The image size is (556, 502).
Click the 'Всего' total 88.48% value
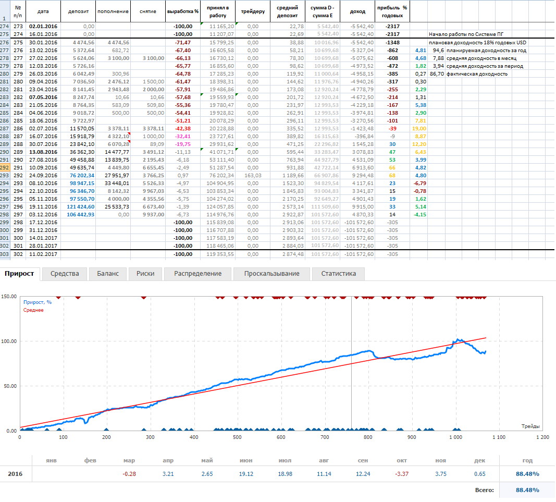click(x=527, y=490)
